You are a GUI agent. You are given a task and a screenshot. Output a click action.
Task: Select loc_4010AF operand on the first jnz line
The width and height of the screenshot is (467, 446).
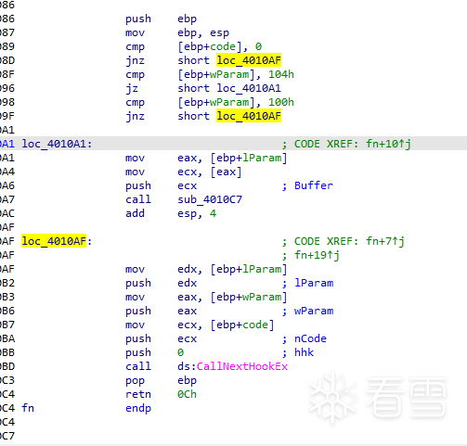[x=249, y=60]
